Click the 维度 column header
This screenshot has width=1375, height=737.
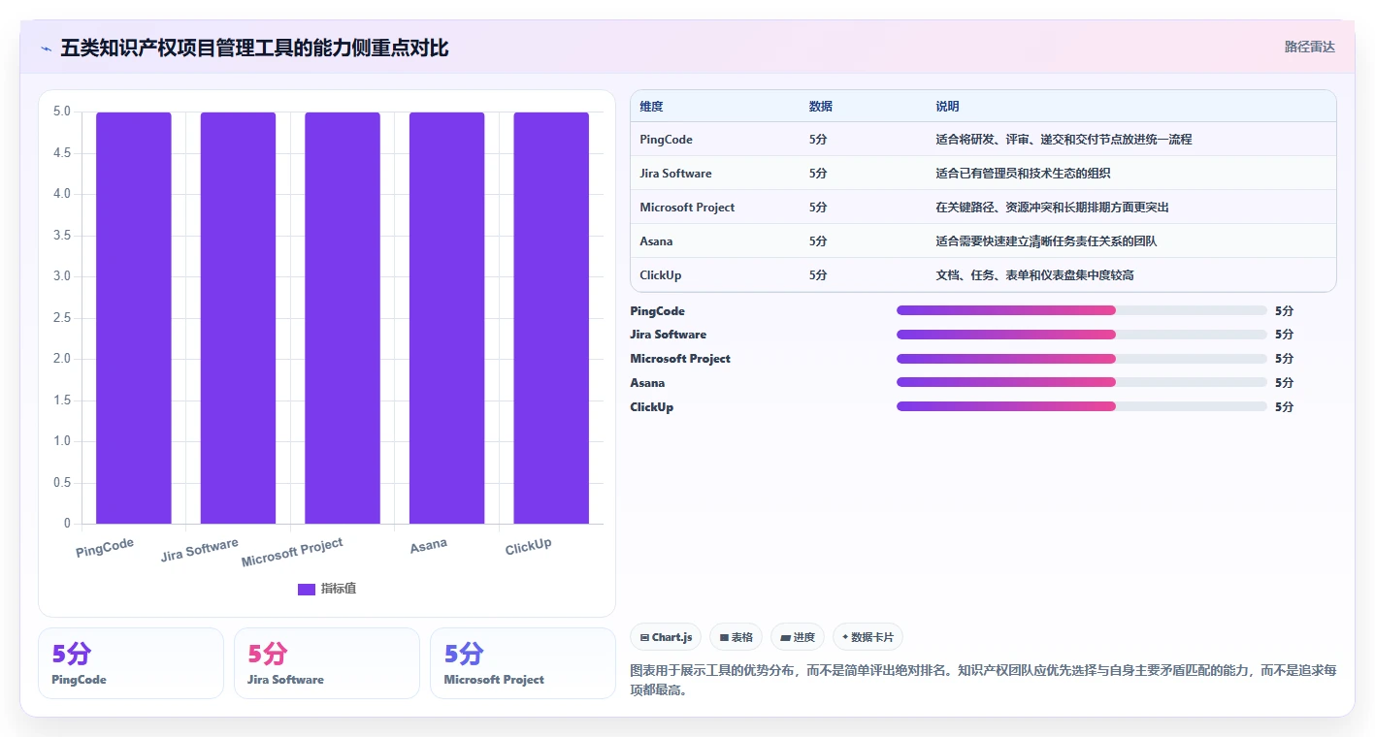coord(652,107)
